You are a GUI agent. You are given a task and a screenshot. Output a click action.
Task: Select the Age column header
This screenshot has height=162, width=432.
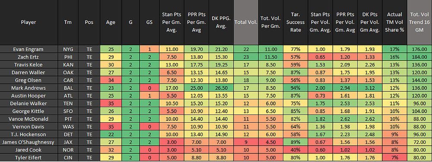108,22
